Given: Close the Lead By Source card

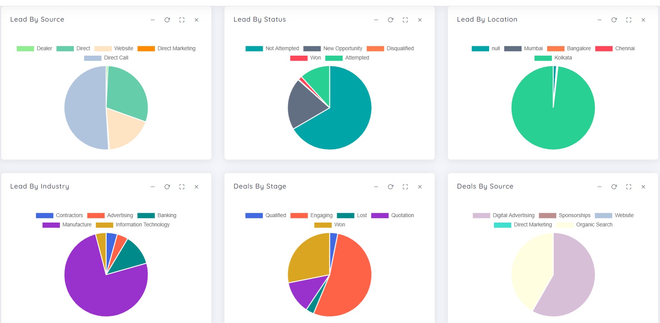Looking at the screenshot, I should pyautogui.click(x=196, y=20).
